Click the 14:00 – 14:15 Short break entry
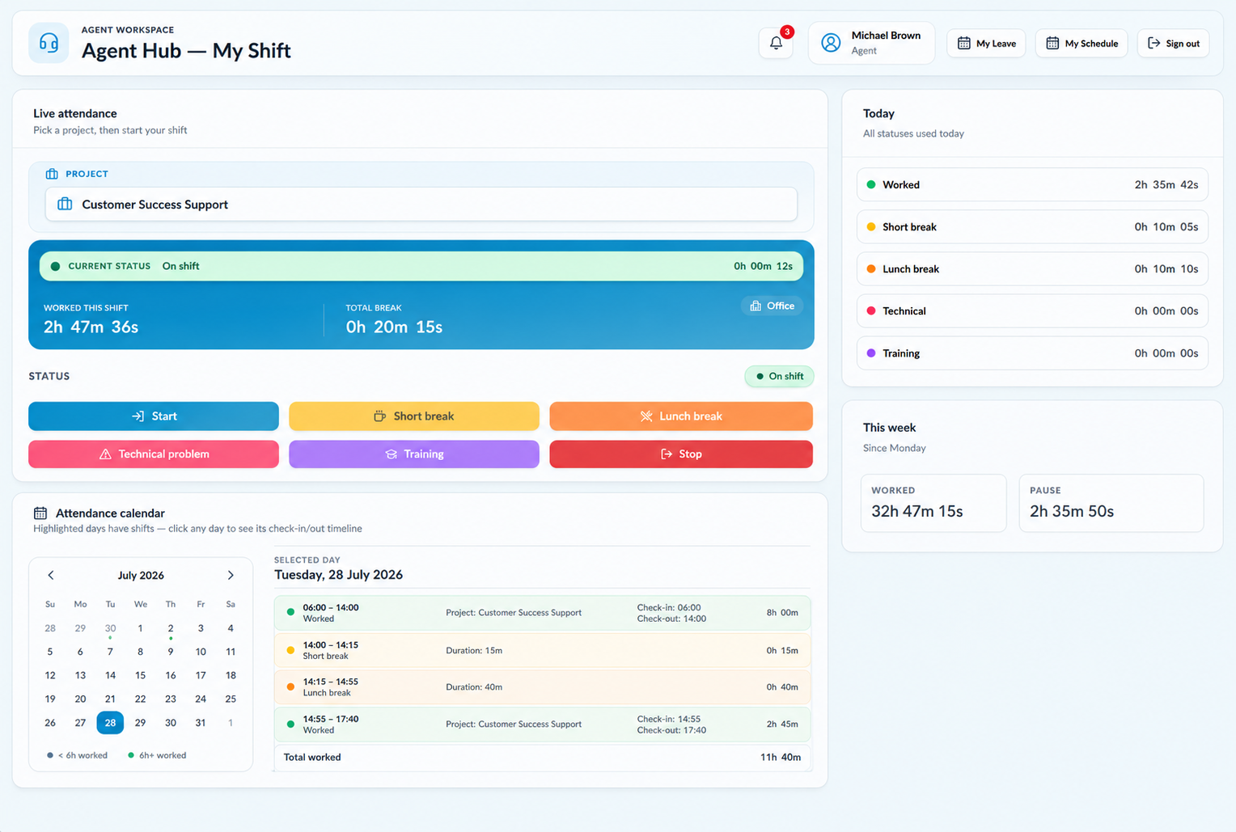Image resolution: width=1236 pixels, height=832 pixels. point(542,650)
